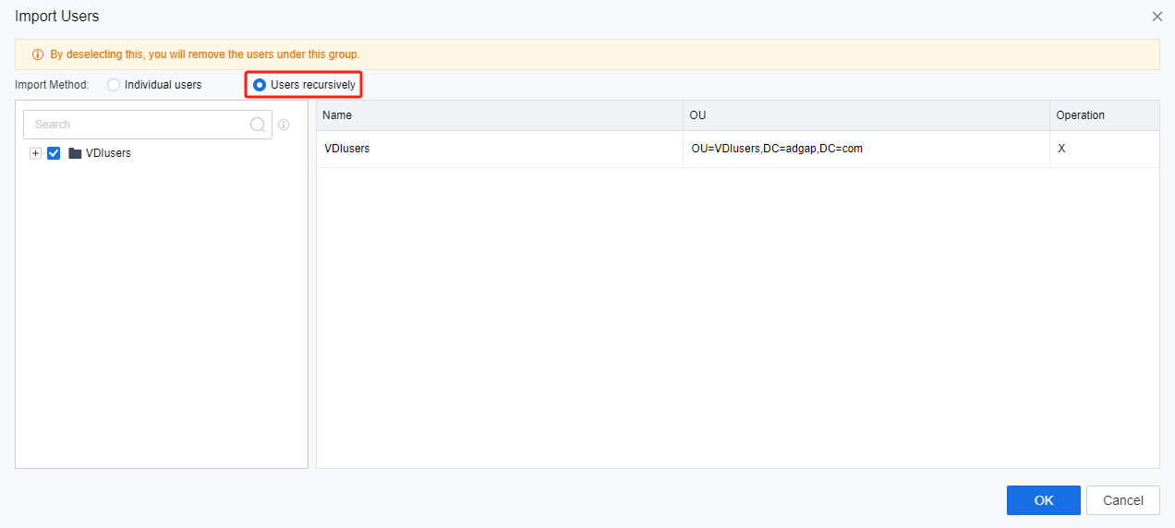This screenshot has height=528, width=1175.
Task: Click the magnifier icon in the search box
Action: tap(258, 125)
